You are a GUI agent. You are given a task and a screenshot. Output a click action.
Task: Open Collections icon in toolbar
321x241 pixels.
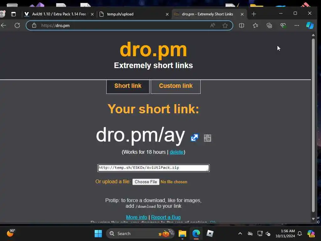click(x=269, y=25)
